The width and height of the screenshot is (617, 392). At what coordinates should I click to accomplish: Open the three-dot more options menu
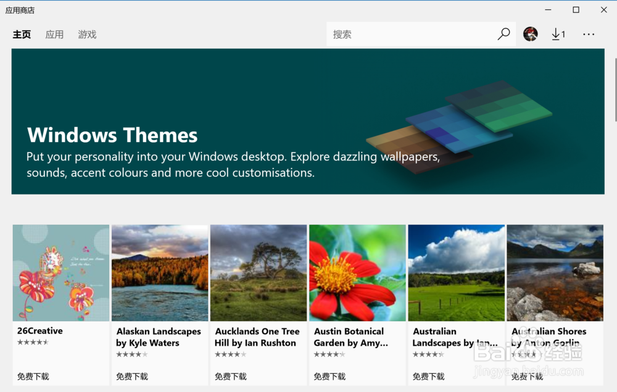pyautogui.click(x=589, y=35)
